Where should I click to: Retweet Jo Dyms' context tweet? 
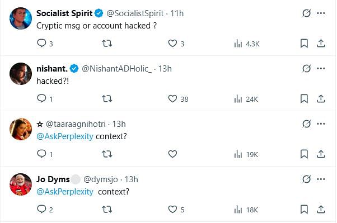click(x=107, y=209)
